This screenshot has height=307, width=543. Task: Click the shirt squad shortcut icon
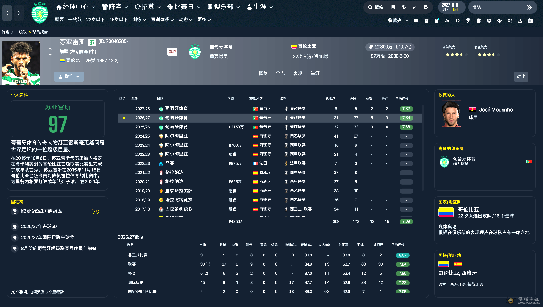426,21
